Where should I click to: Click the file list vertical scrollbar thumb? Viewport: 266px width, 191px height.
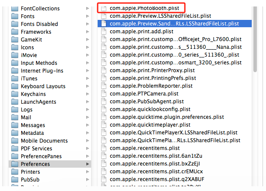point(255,39)
